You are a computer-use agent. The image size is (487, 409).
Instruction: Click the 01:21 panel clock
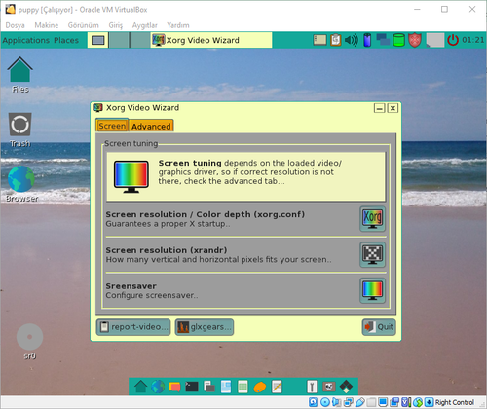point(472,40)
